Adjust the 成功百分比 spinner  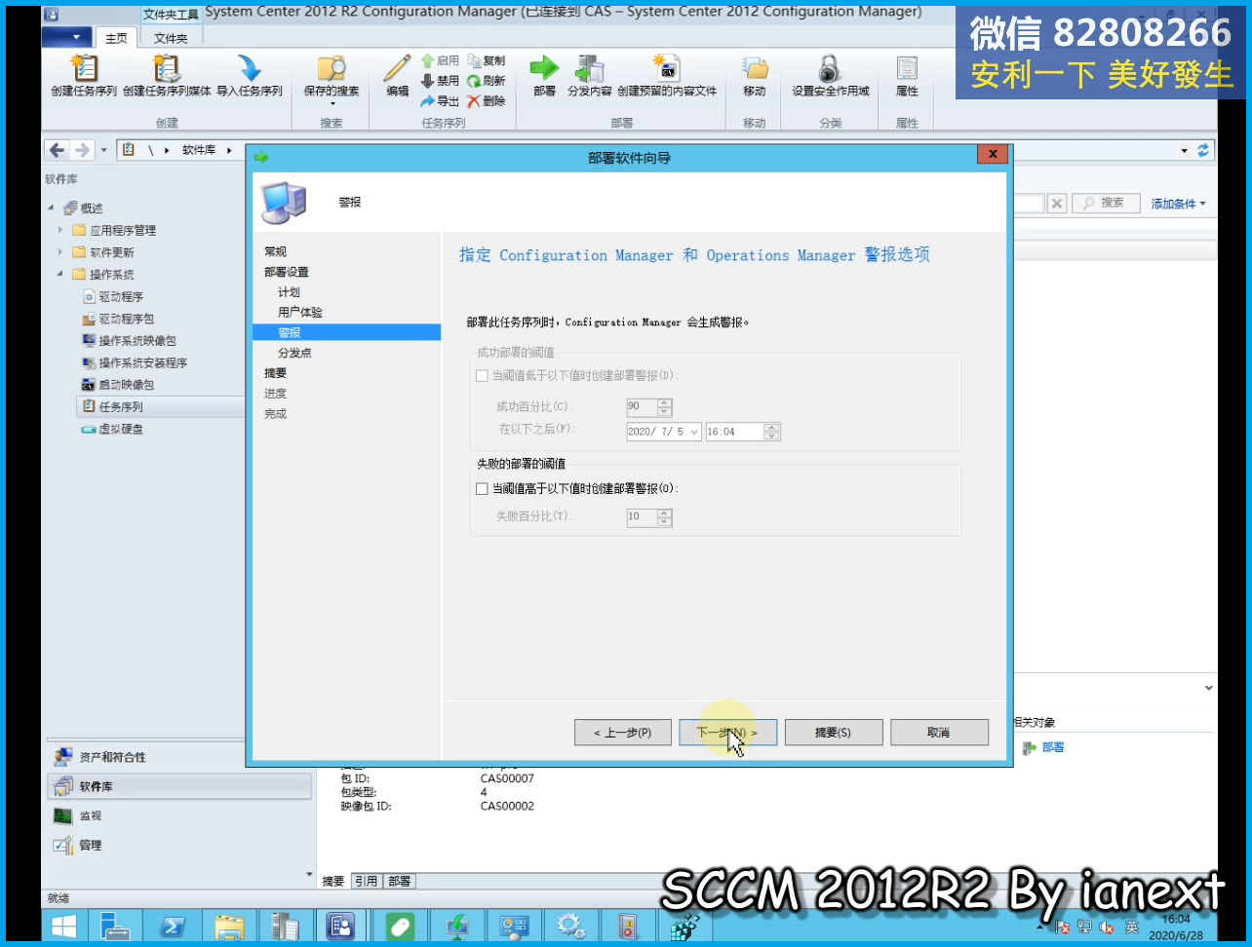tap(665, 406)
